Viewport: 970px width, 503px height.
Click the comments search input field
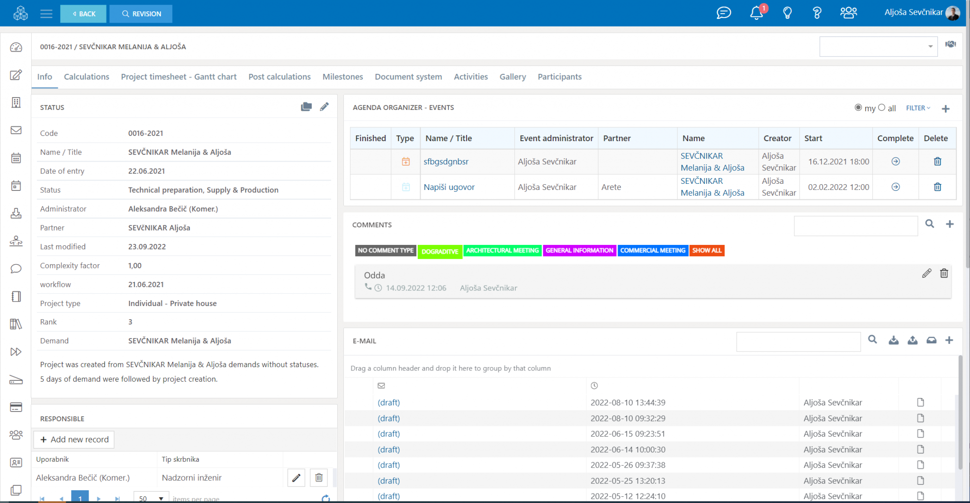pos(855,225)
